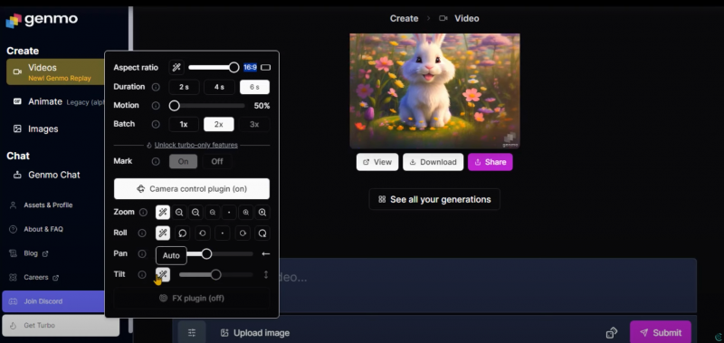This screenshot has width=724, height=343.
Task: Set duration to 6 s
Action: [254, 87]
